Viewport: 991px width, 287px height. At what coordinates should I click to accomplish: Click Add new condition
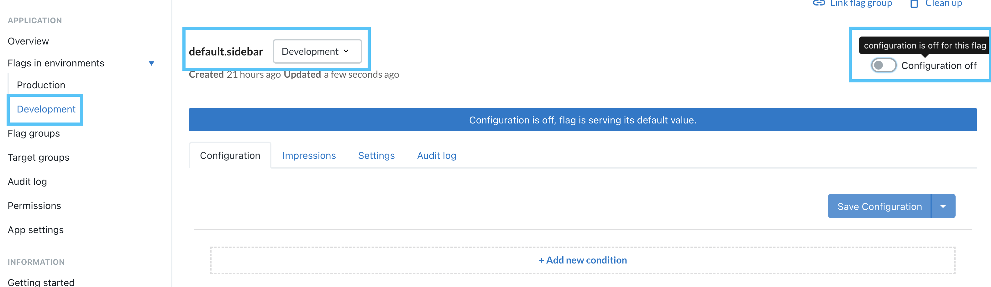[582, 260]
